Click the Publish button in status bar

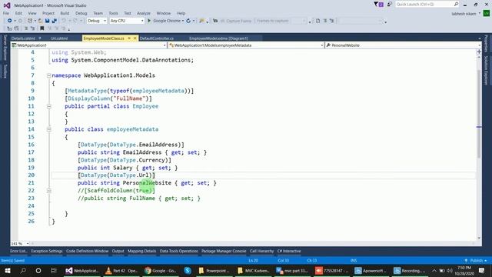coord(476,261)
